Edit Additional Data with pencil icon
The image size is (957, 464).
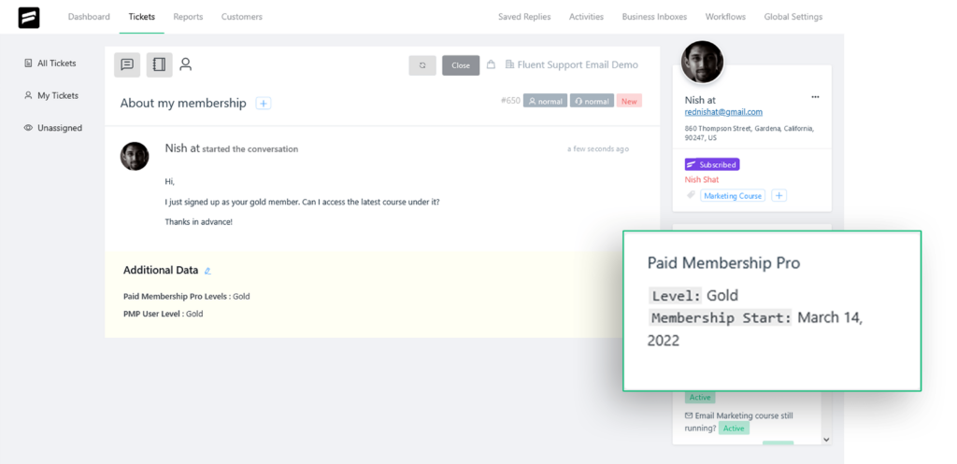coord(207,271)
